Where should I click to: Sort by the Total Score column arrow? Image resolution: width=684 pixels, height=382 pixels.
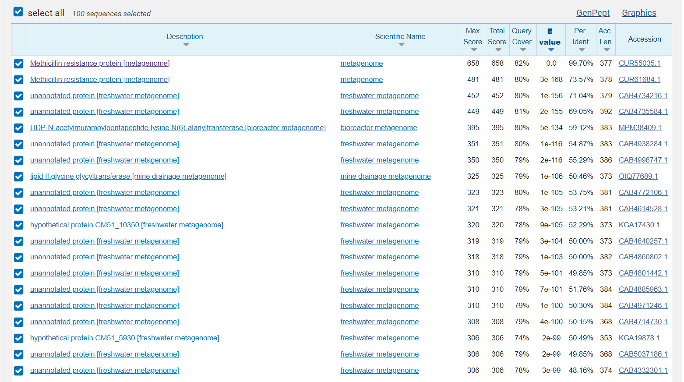498,50
